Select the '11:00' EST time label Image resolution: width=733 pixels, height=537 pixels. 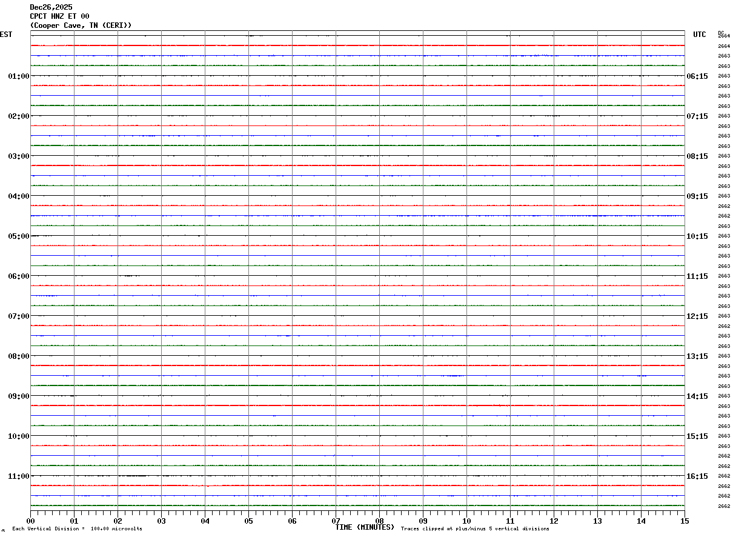[x=19, y=476]
